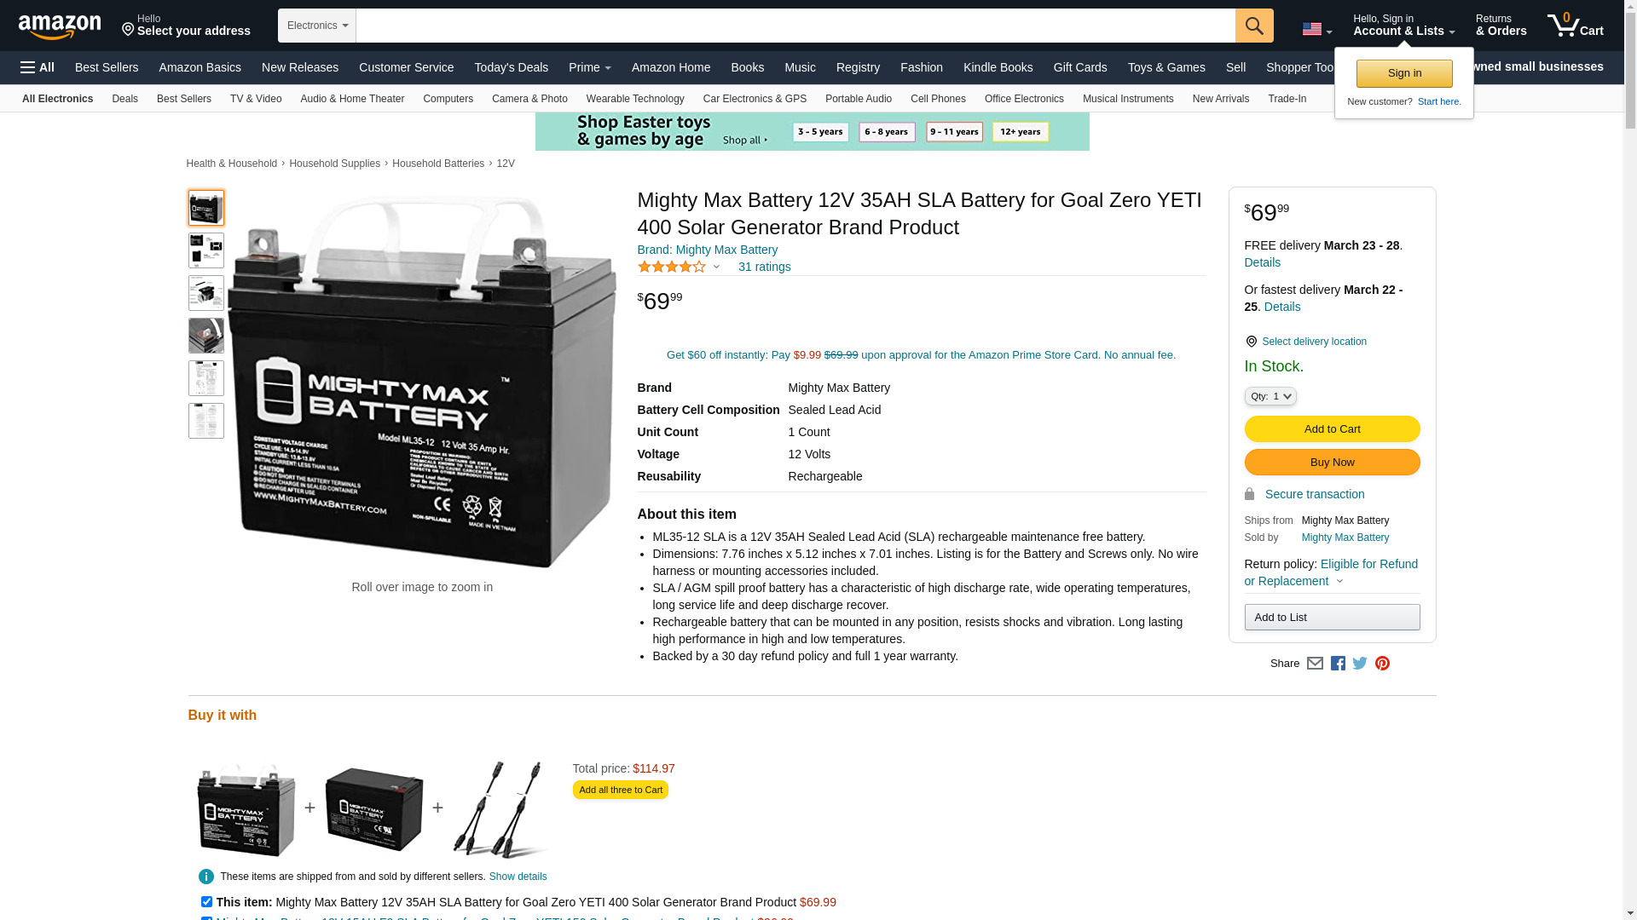The width and height of the screenshot is (1637, 920).
Task: Click the Buy Now button
Action: tap(1332, 462)
